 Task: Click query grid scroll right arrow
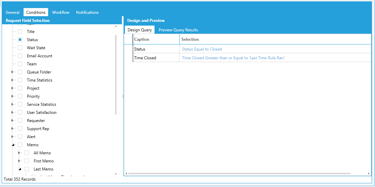click(x=369, y=173)
